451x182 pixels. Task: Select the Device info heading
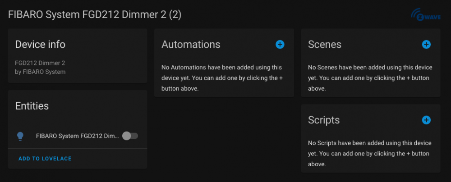(40, 44)
